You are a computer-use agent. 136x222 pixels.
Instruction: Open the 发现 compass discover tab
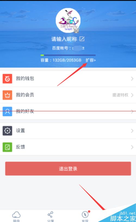(x=85, y=216)
